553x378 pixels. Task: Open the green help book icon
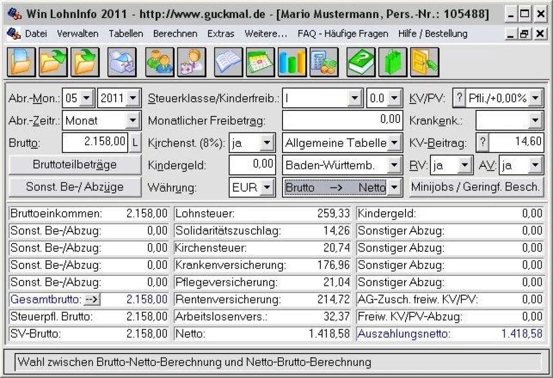361,62
